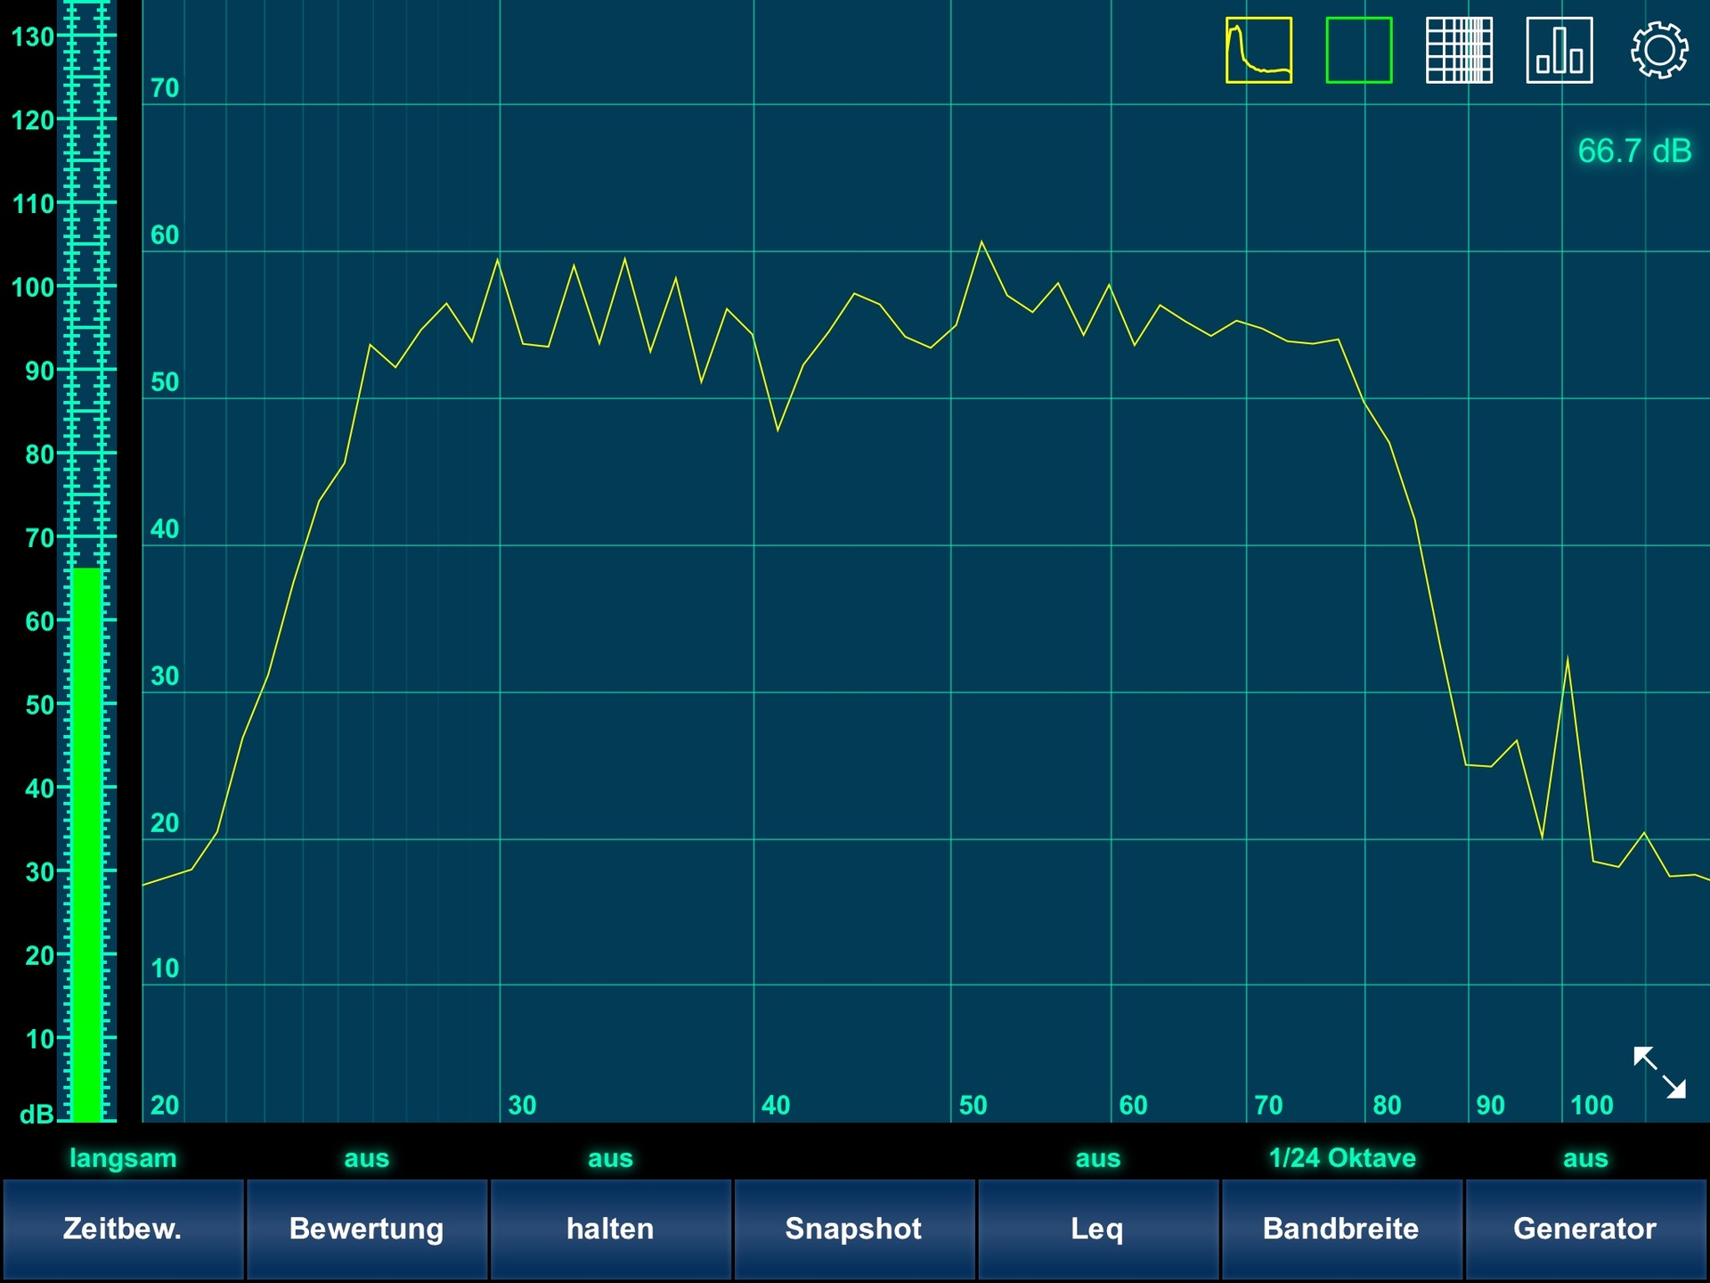Click the langsam status label

[123, 1158]
